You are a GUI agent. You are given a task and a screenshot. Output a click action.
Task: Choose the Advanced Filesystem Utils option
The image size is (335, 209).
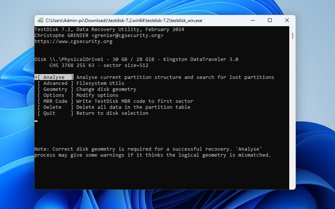point(55,83)
